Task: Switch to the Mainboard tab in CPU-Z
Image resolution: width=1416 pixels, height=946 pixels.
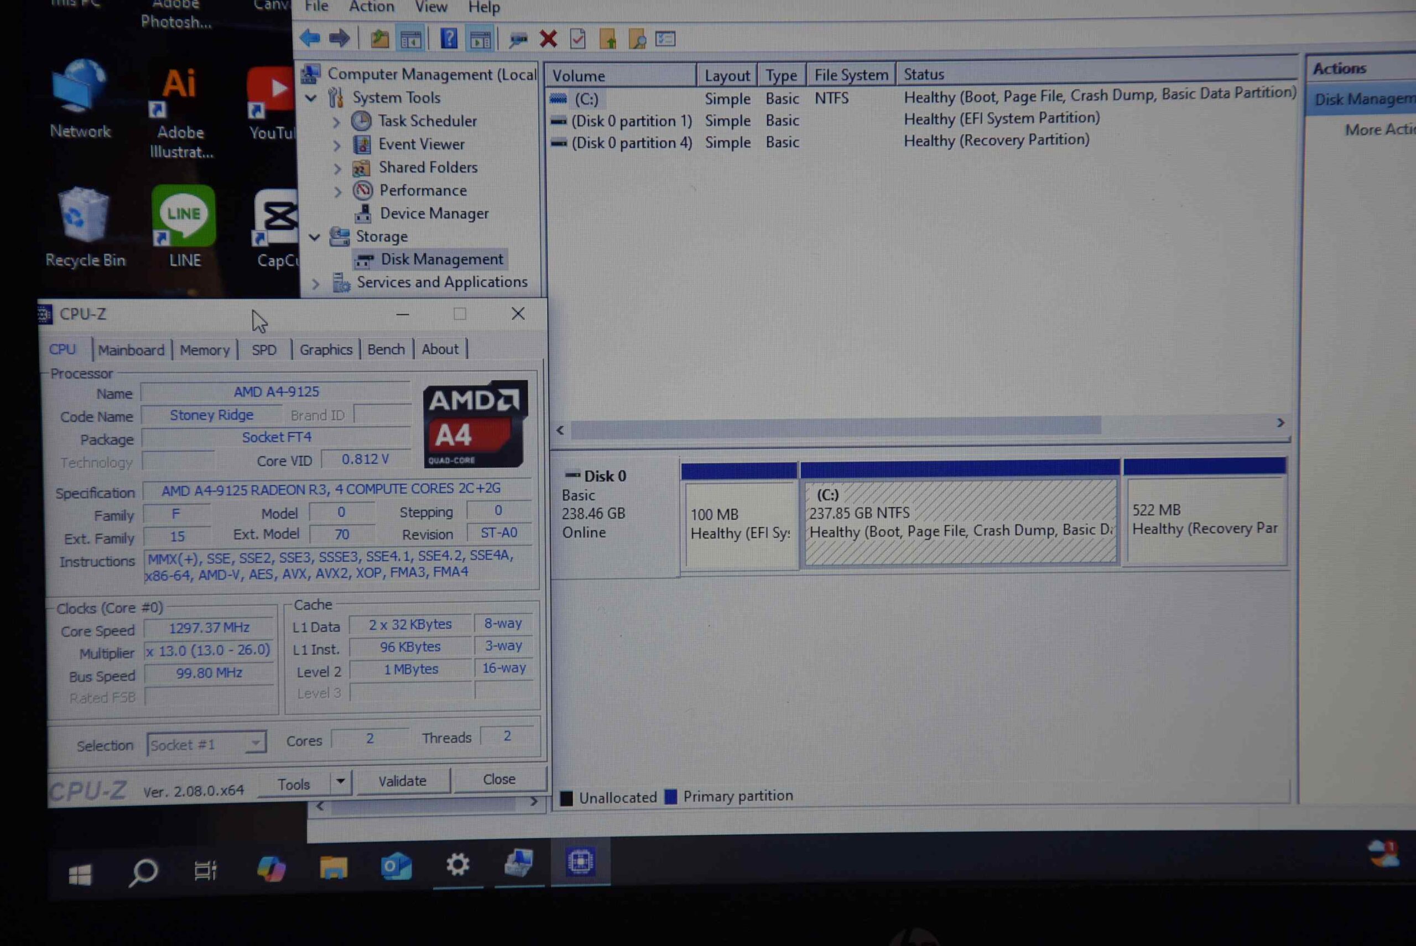Action: coord(131,350)
